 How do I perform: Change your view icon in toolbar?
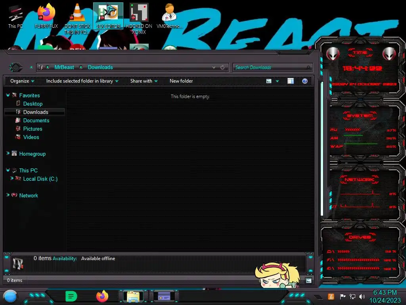tap(269, 81)
